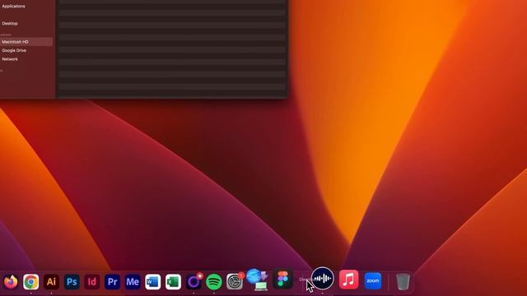This screenshot has height=296, width=527.
Task: Launch Google Chrome from the Dock
Action: [31, 281]
